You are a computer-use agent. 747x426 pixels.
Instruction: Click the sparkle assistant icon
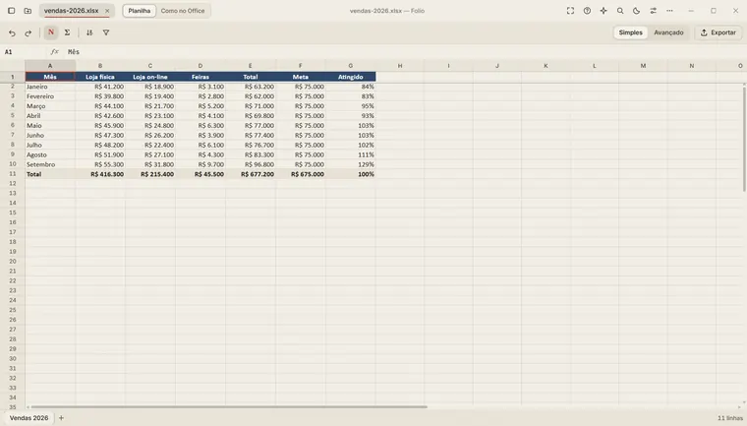coord(603,11)
